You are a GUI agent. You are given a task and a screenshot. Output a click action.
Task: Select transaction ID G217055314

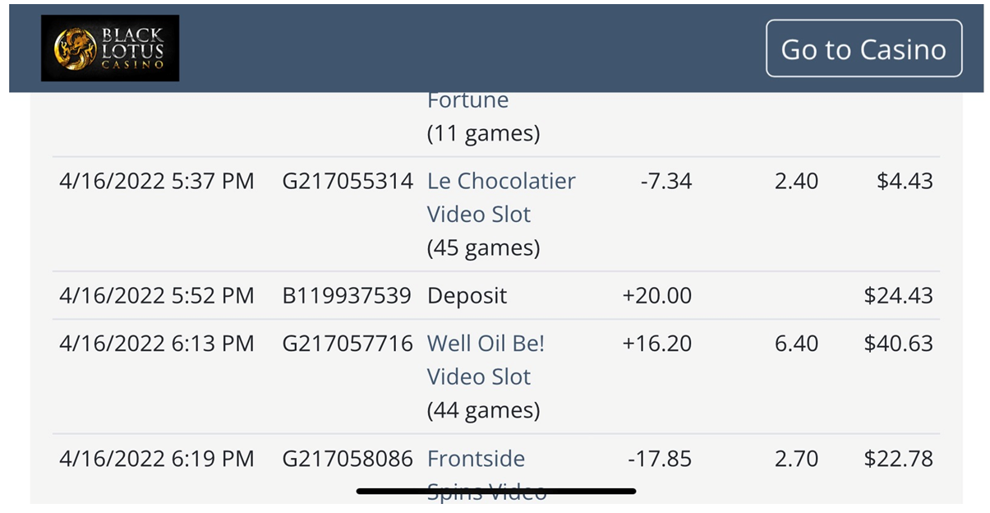(x=347, y=182)
